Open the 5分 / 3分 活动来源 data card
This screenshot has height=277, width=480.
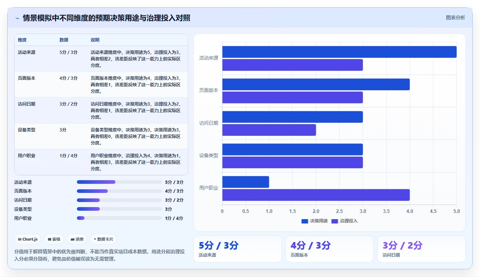237,249
